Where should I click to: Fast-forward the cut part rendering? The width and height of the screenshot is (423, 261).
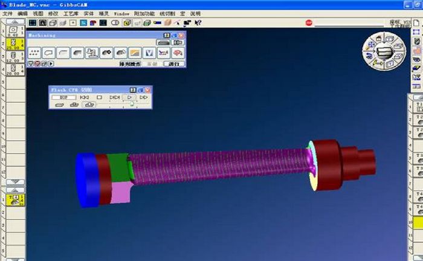pyautogui.click(x=144, y=97)
